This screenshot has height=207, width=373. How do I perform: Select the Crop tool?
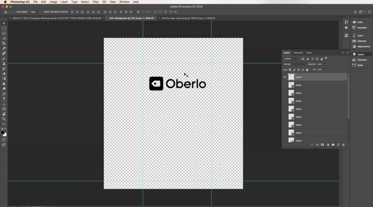(4, 43)
